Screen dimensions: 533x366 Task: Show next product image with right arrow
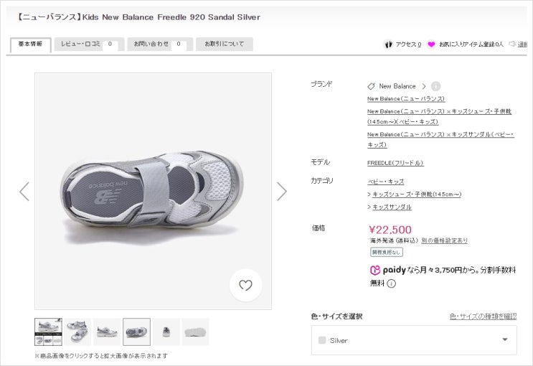click(281, 191)
